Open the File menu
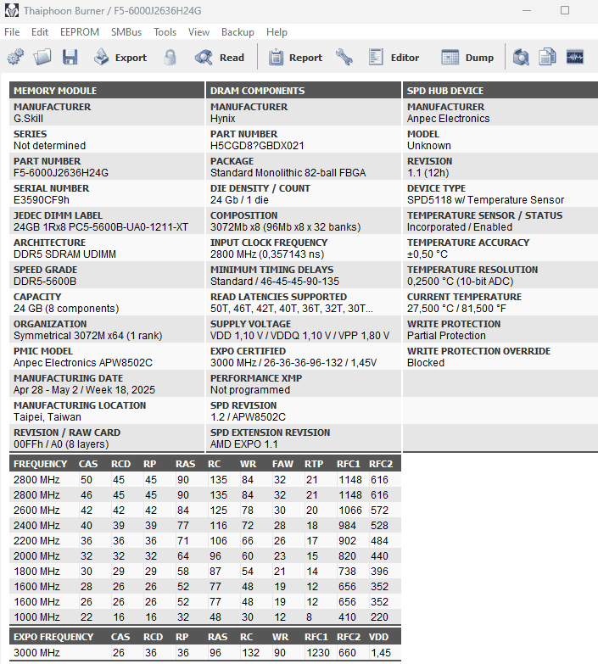The height and width of the screenshot is (664, 598). pyautogui.click(x=12, y=32)
